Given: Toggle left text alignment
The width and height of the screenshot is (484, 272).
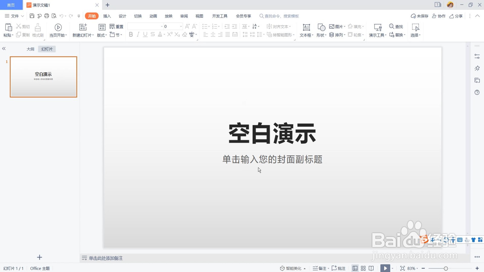Looking at the screenshot, I should tap(206, 35).
